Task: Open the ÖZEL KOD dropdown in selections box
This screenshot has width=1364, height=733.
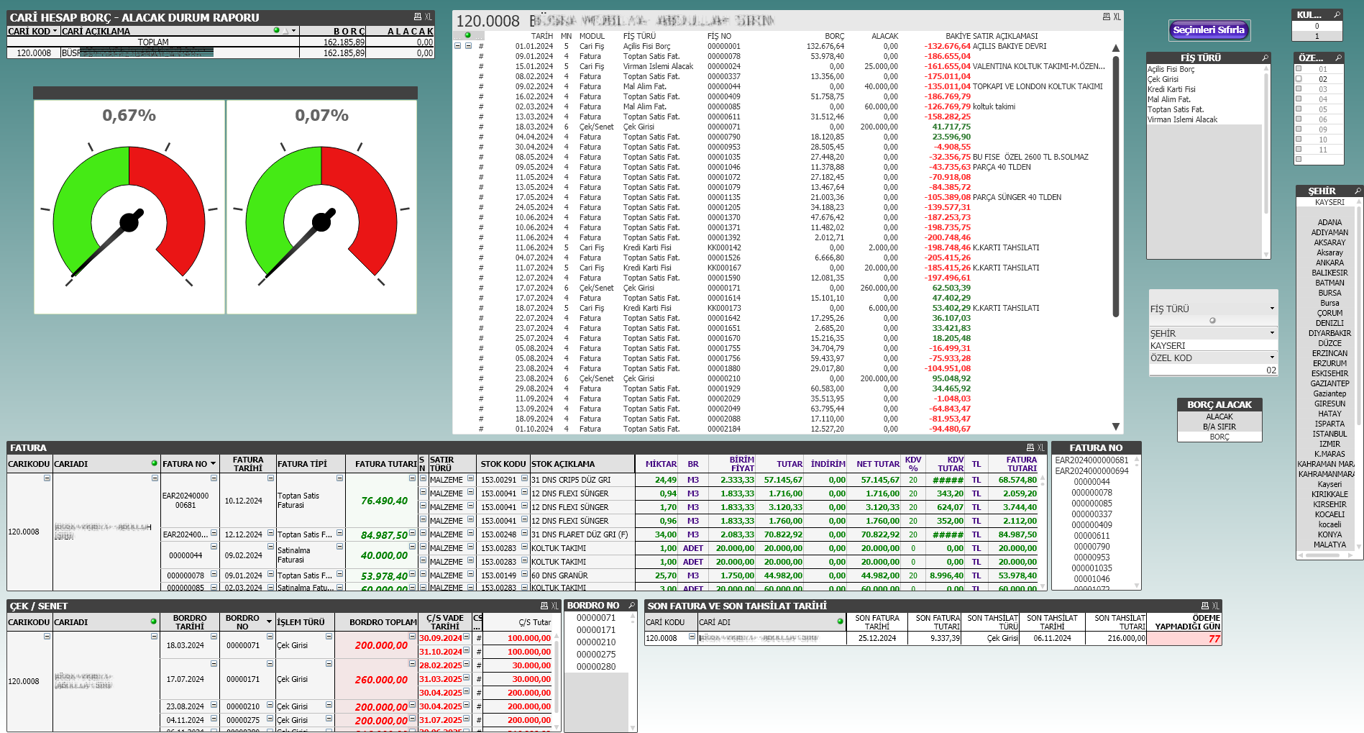Action: [x=1271, y=358]
